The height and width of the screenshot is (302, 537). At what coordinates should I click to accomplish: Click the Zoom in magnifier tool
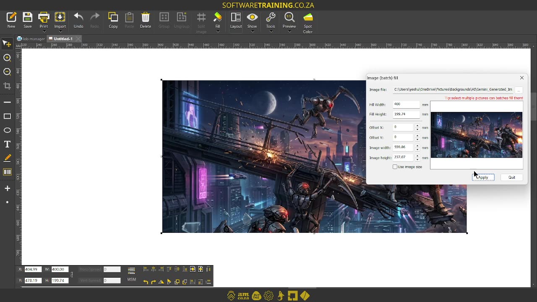7,58
